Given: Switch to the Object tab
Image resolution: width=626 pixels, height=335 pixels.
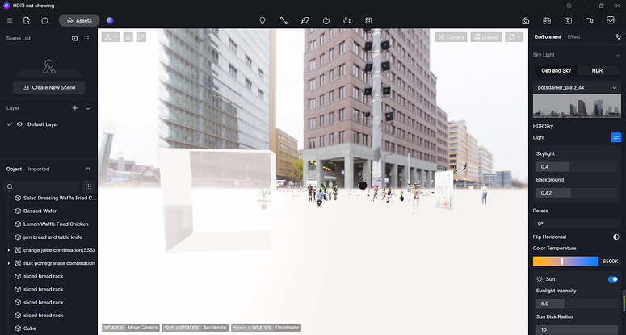Looking at the screenshot, I should pyautogui.click(x=14, y=169).
